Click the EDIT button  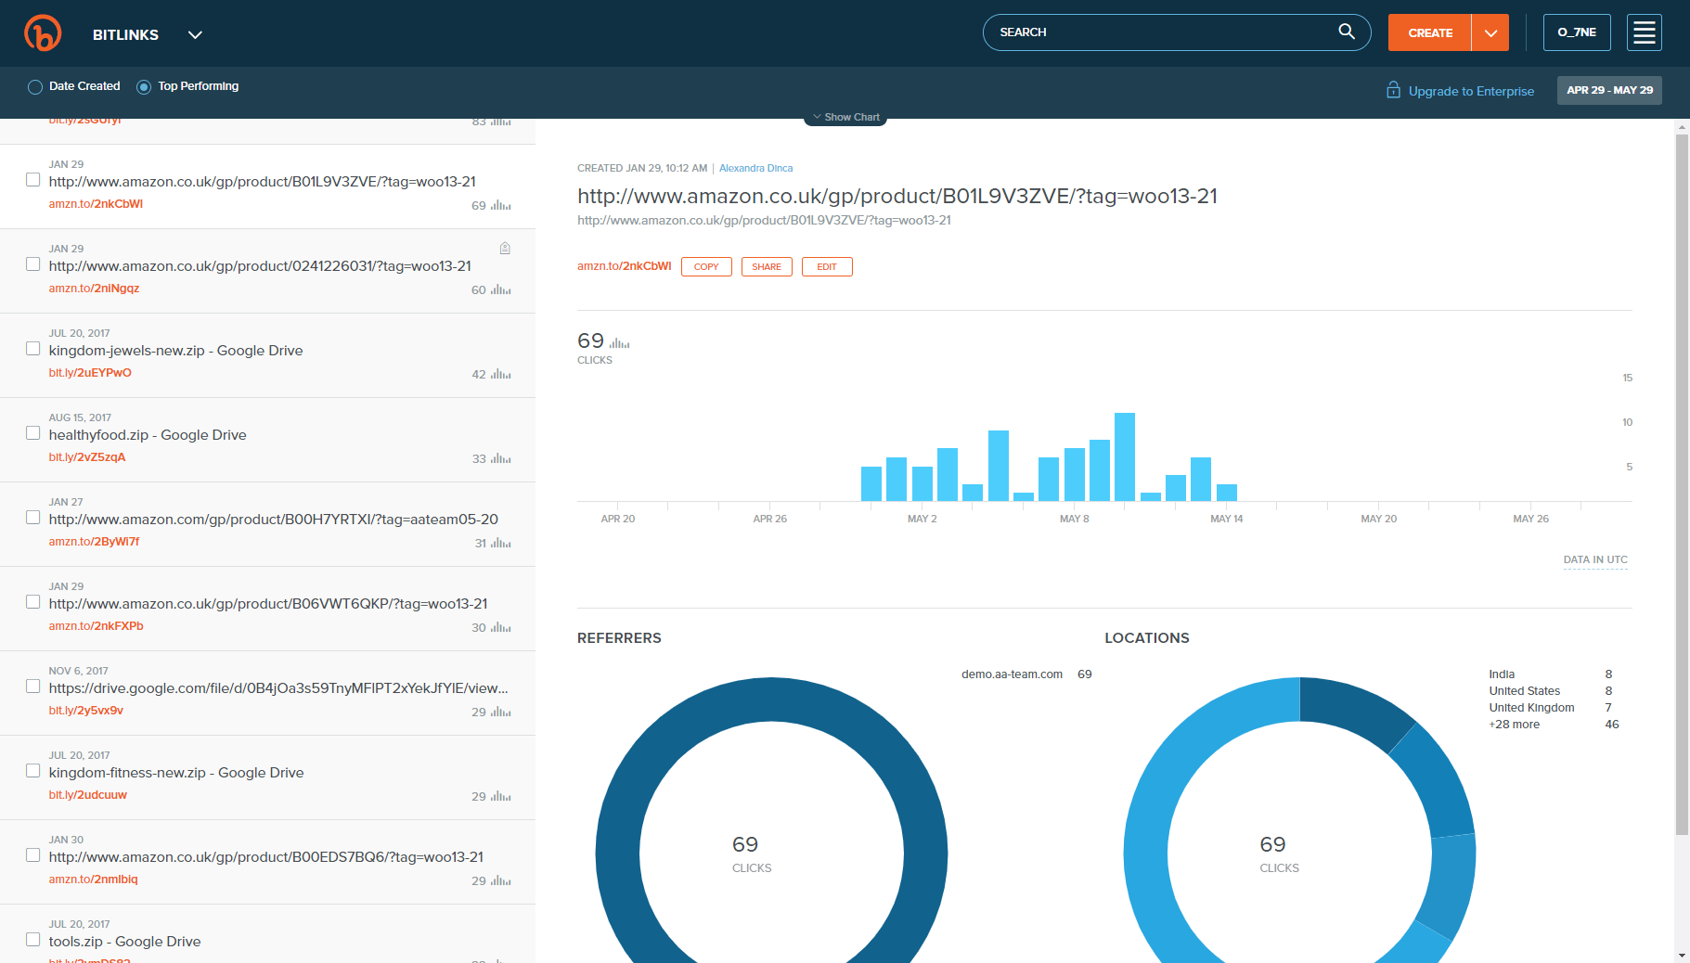pos(827,266)
